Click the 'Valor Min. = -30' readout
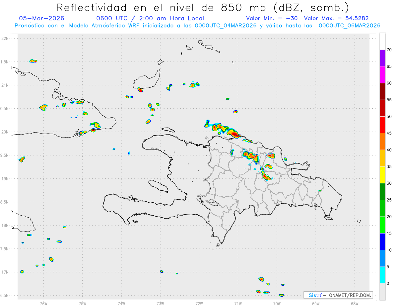The width and height of the screenshot is (398, 308). [x=272, y=18]
